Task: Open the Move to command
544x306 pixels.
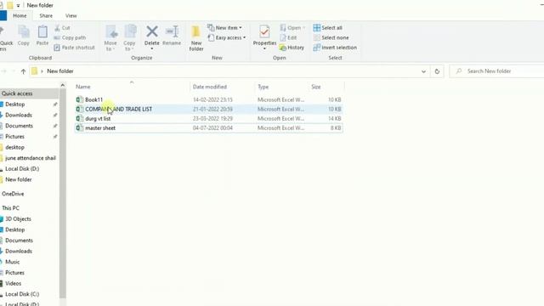Action: click(x=110, y=38)
